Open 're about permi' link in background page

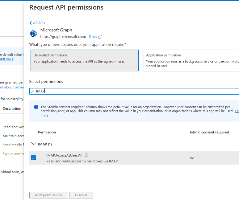tap(12, 87)
